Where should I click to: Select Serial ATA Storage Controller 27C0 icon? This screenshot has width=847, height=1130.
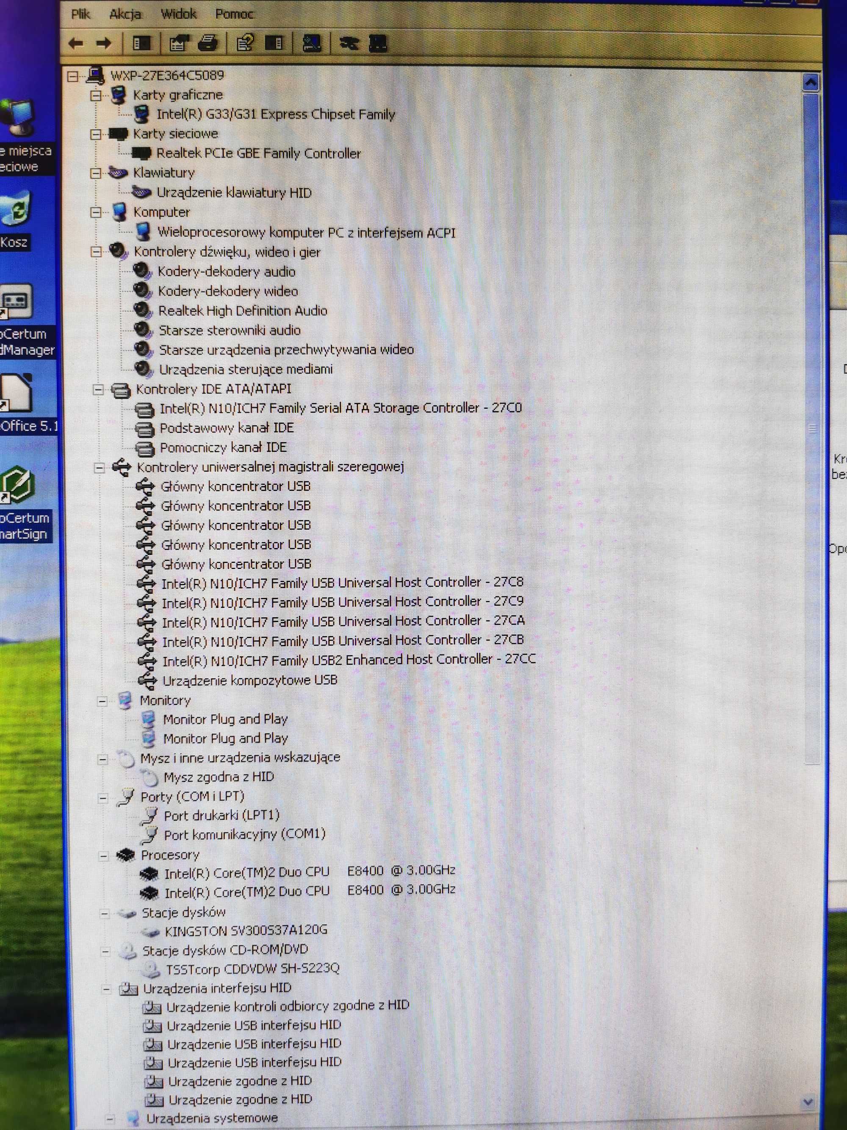point(144,409)
